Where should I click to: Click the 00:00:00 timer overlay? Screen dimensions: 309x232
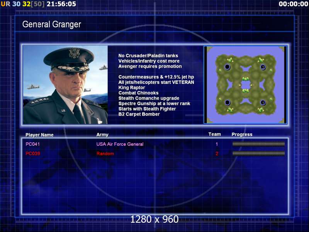(x=293, y=4)
